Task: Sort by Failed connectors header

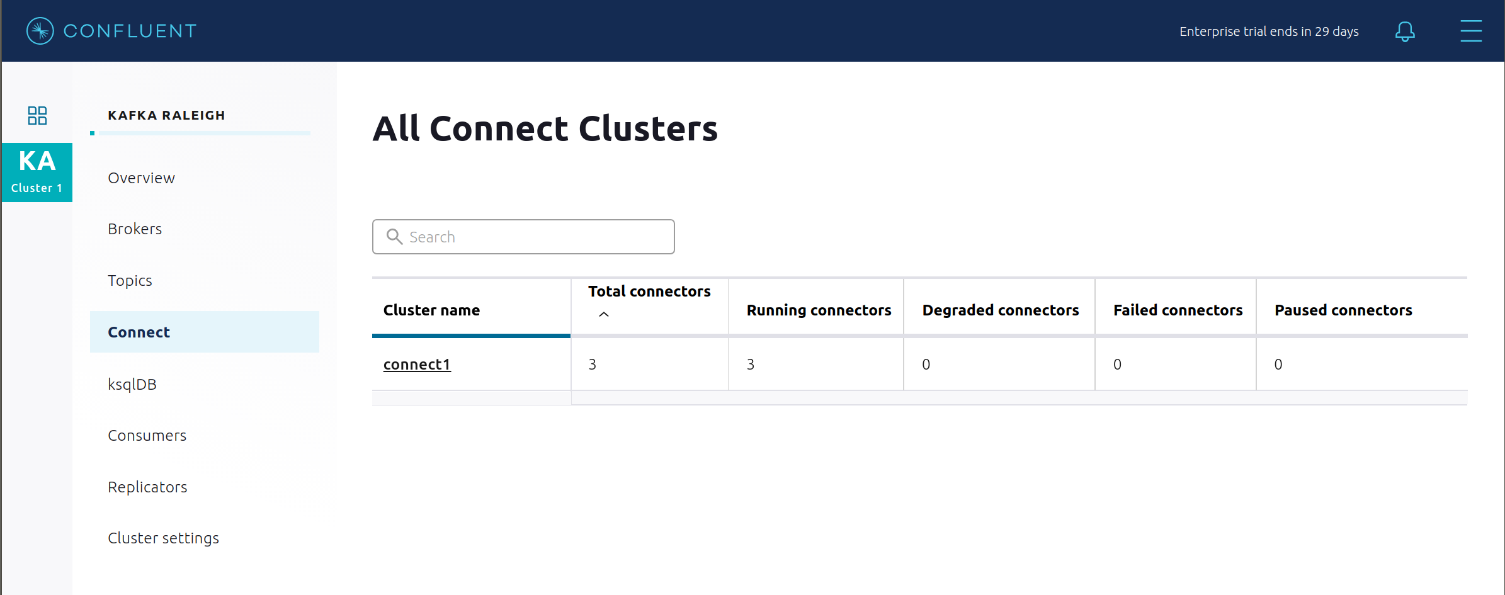Action: (1178, 310)
